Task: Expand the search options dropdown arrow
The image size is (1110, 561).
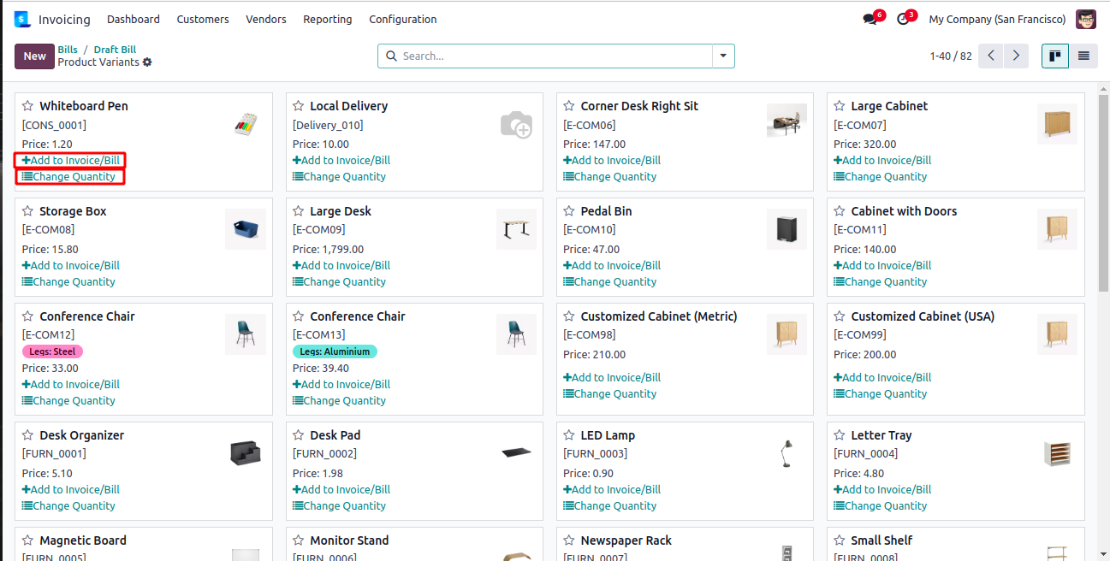Action: (x=723, y=56)
